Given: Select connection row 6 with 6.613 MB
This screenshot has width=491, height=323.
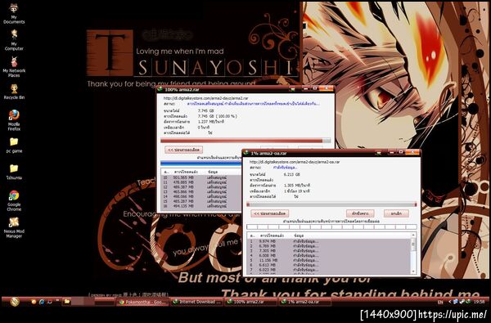Looking at the screenshot, I should [x=328, y=265].
